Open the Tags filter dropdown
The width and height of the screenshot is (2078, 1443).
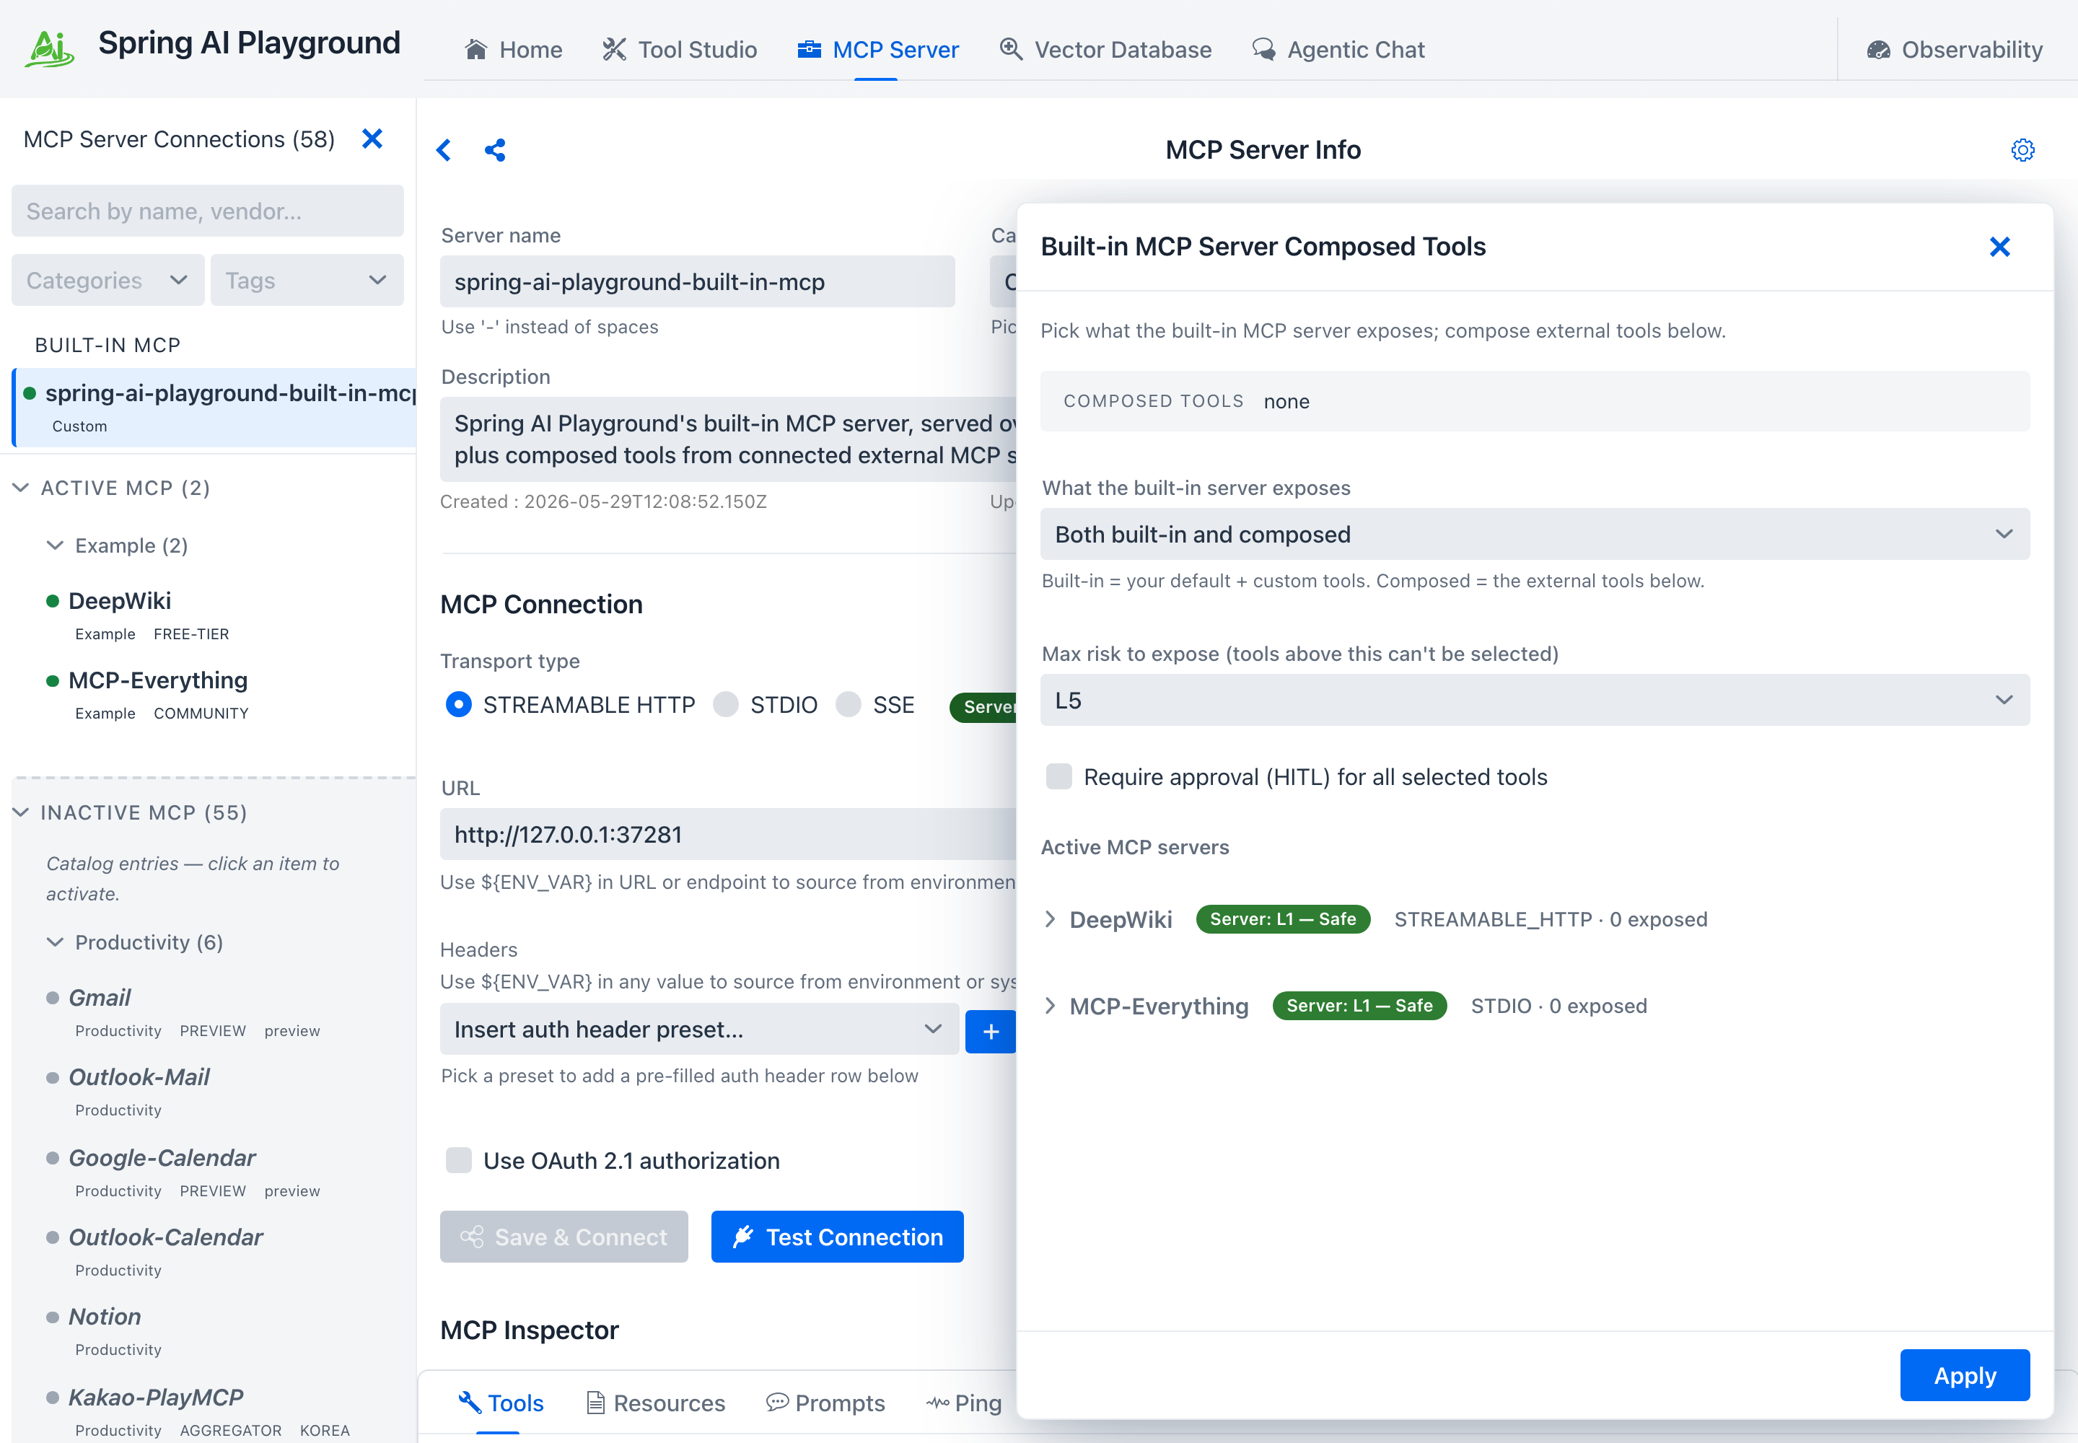point(307,280)
